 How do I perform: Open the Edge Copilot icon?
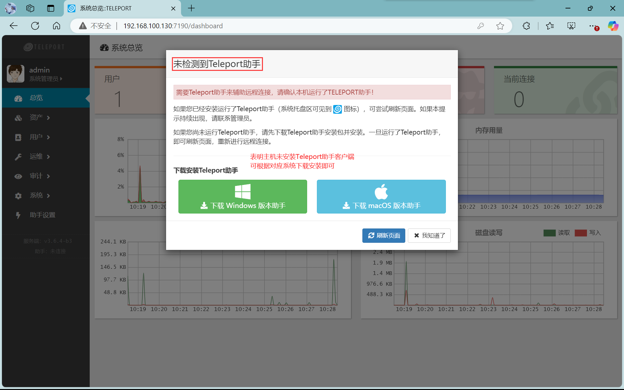[x=613, y=26]
